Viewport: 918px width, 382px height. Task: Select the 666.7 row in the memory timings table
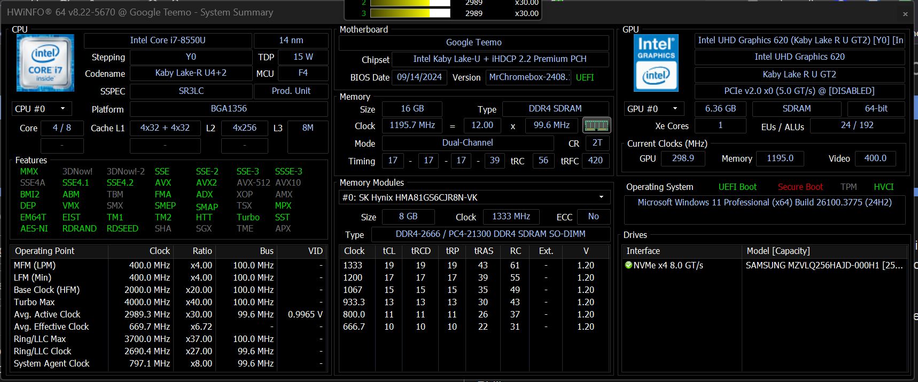tap(474, 327)
